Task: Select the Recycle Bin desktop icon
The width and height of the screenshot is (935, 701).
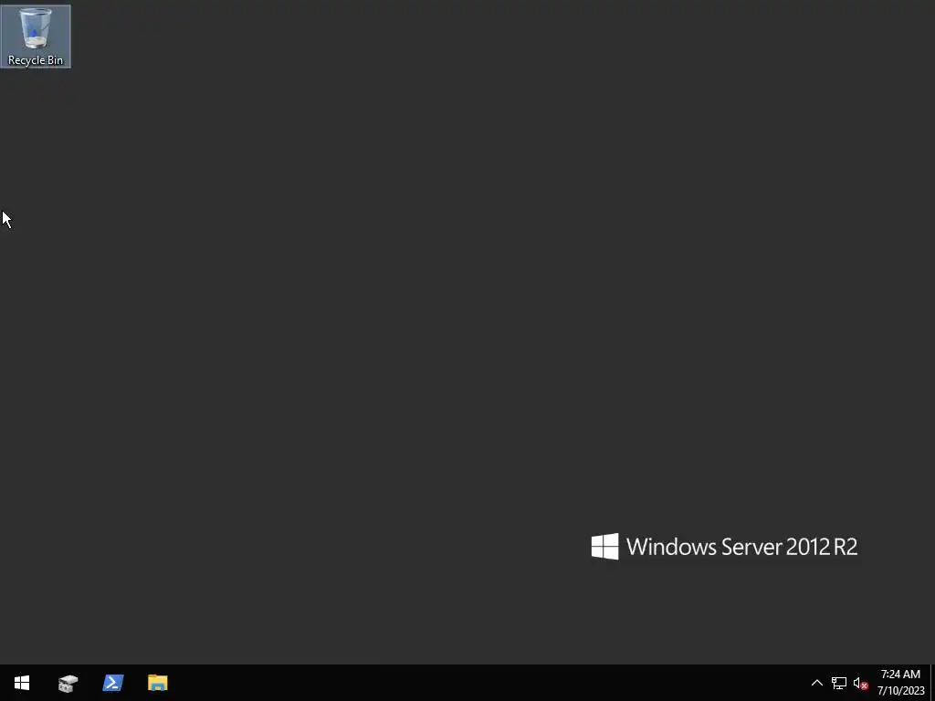Action: pos(36,37)
